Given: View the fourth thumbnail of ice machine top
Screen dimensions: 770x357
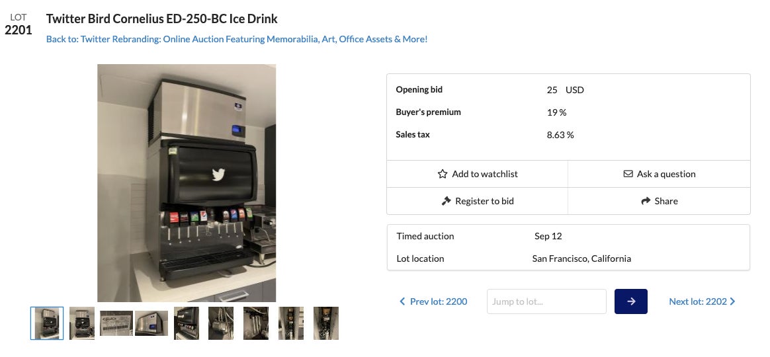Looking at the screenshot, I should point(151,323).
